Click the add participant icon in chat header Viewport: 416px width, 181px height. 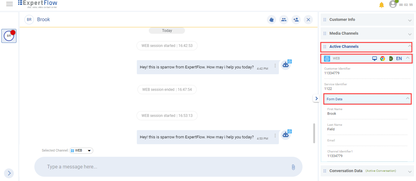296,19
